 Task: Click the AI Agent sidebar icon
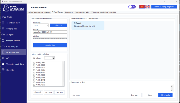point(3,35)
